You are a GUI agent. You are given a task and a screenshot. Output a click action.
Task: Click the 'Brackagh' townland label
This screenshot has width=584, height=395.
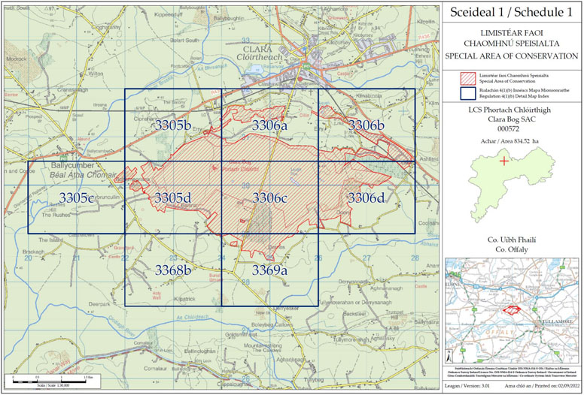[34, 252]
